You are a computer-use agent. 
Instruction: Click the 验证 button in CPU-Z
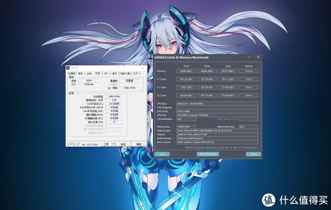coord(123,144)
